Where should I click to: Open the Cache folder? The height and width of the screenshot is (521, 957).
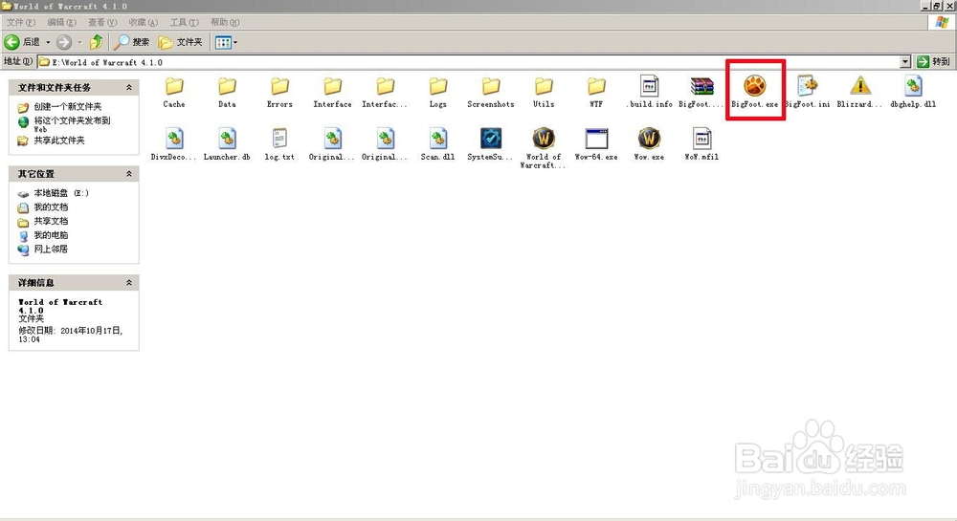click(x=174, y=92)
